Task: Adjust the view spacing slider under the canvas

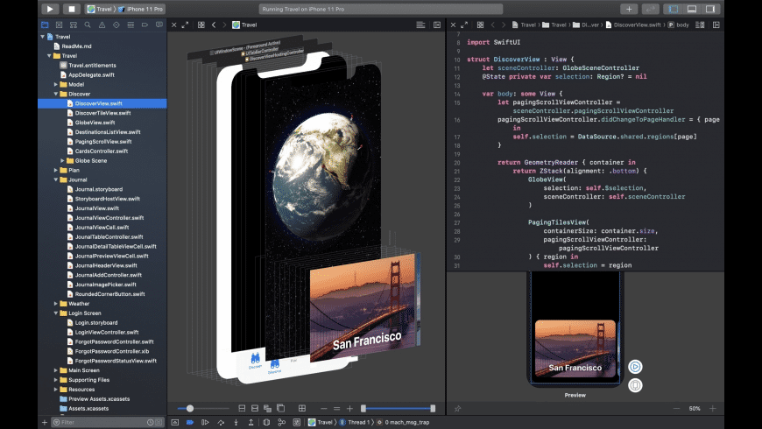Action: 190,409
